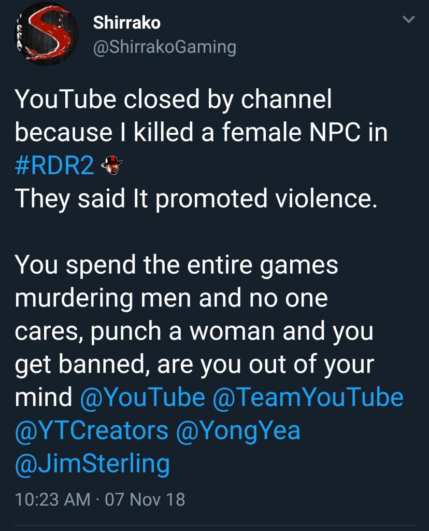The image size is (429, 531).
Task: Click the @JimSterling mention
Action: pos(93,464)
